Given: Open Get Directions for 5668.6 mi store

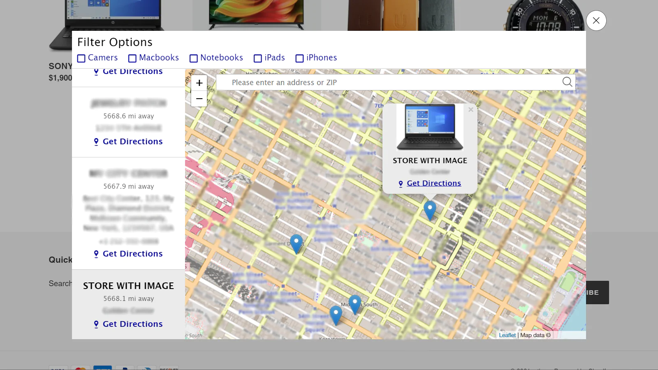Looking at the screenshot, I should tap(132, 141).
